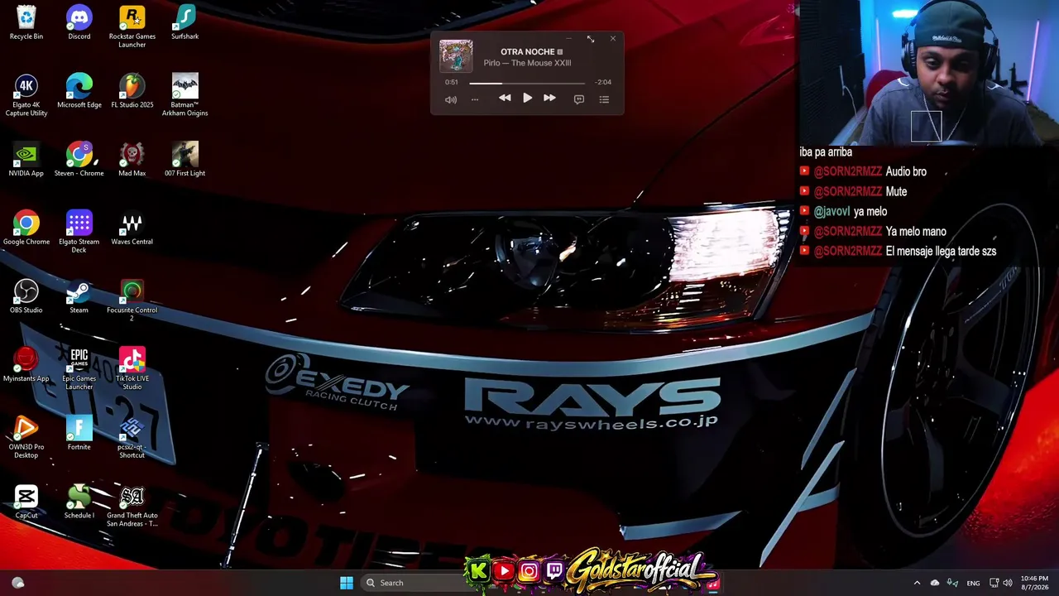
Task: Skip to the previous track
Action: click(505, 98)
